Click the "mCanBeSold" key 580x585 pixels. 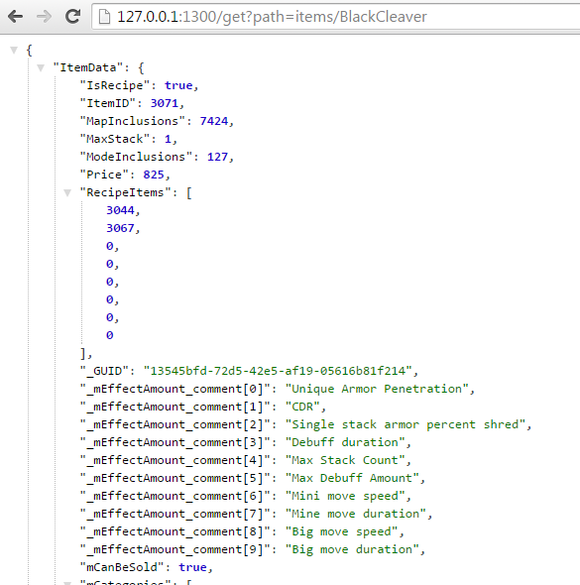point(122,567)
